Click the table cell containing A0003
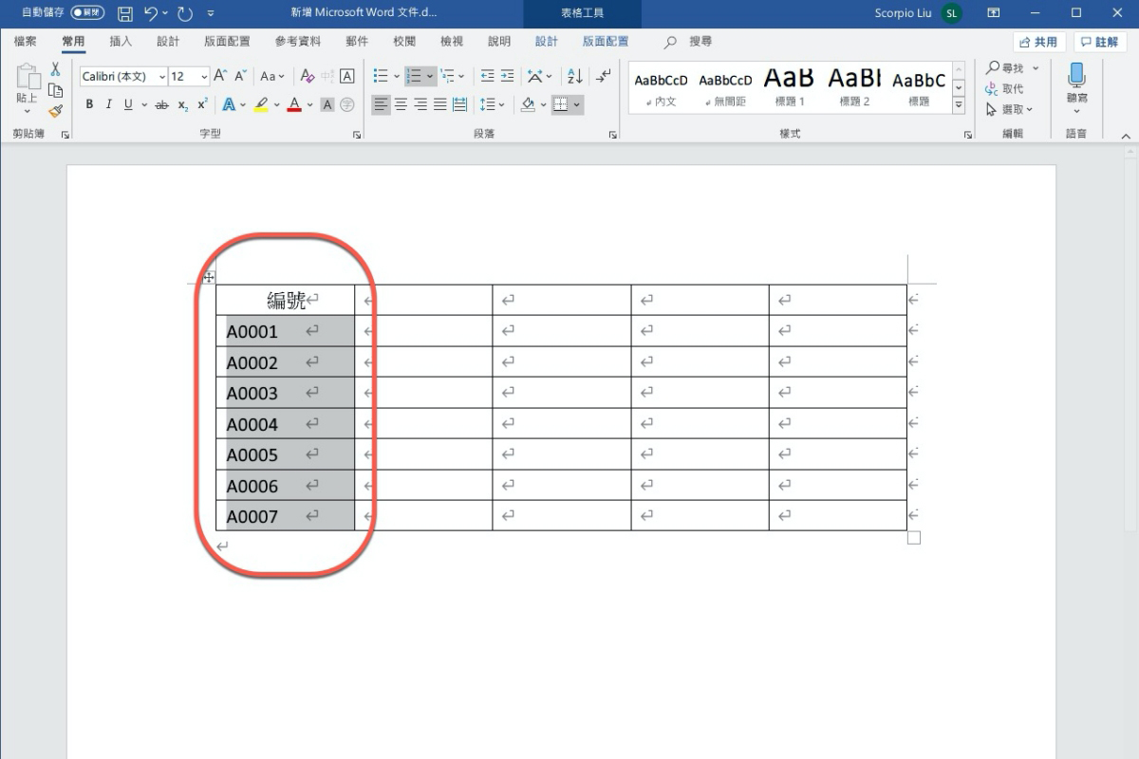 click(285, 393)
